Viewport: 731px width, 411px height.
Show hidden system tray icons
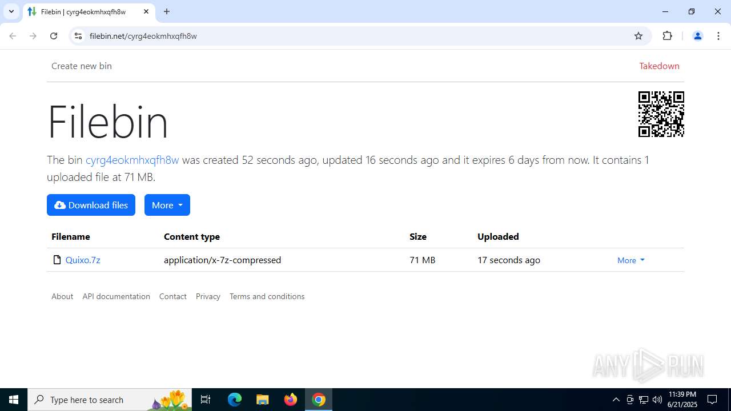coord(616,400)
